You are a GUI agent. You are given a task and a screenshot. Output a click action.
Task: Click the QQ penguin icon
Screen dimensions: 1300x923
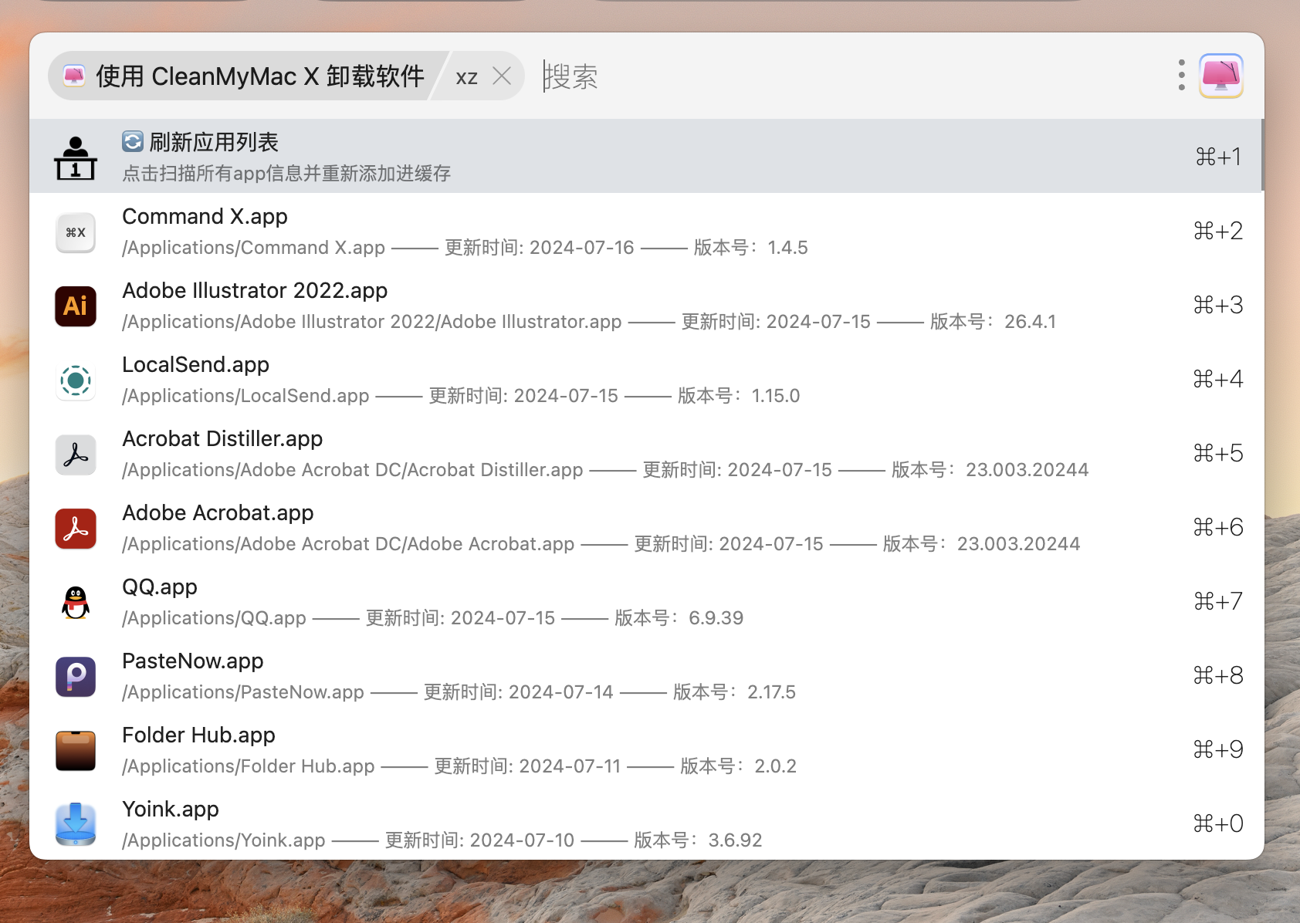pyautogui.click(x=76, y=603)
